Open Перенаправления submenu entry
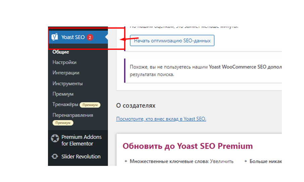304x182 pixels. 73,115
